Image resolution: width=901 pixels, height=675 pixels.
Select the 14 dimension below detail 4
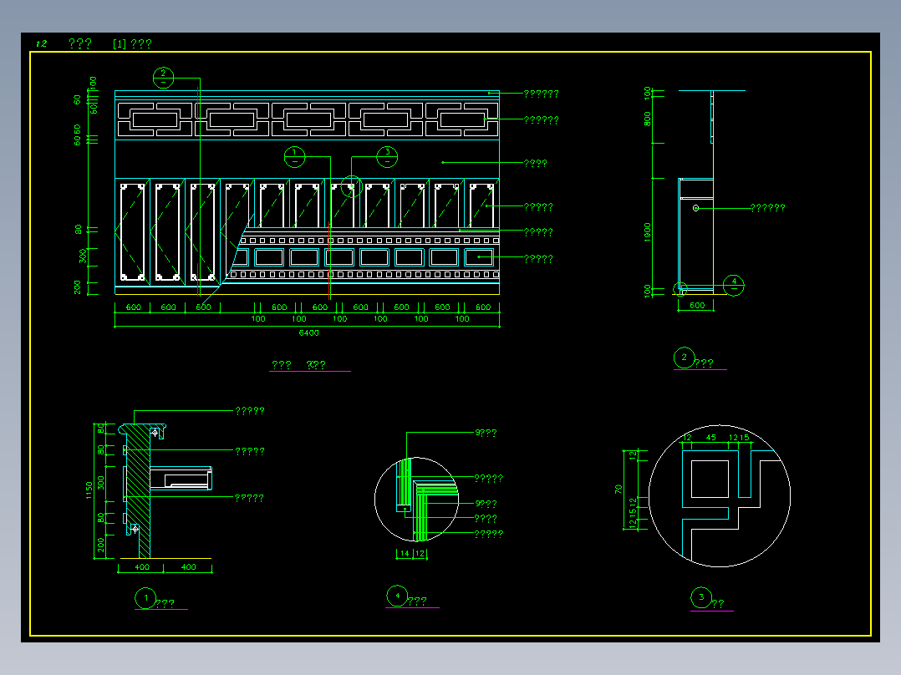tap(405, 554)
